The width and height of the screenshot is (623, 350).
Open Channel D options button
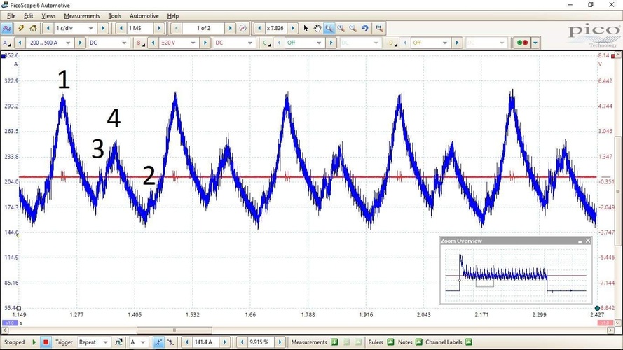pyautogui.click(x=392, y=43)
